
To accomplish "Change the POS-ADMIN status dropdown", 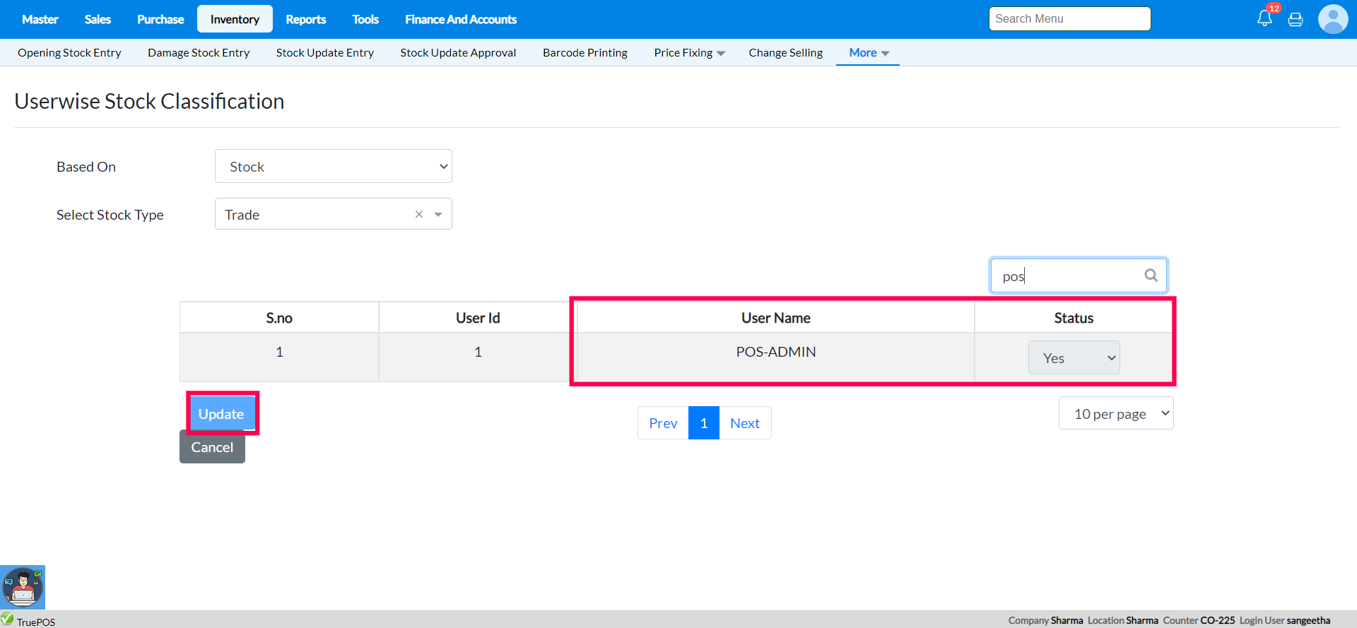I will [1074, 358].
